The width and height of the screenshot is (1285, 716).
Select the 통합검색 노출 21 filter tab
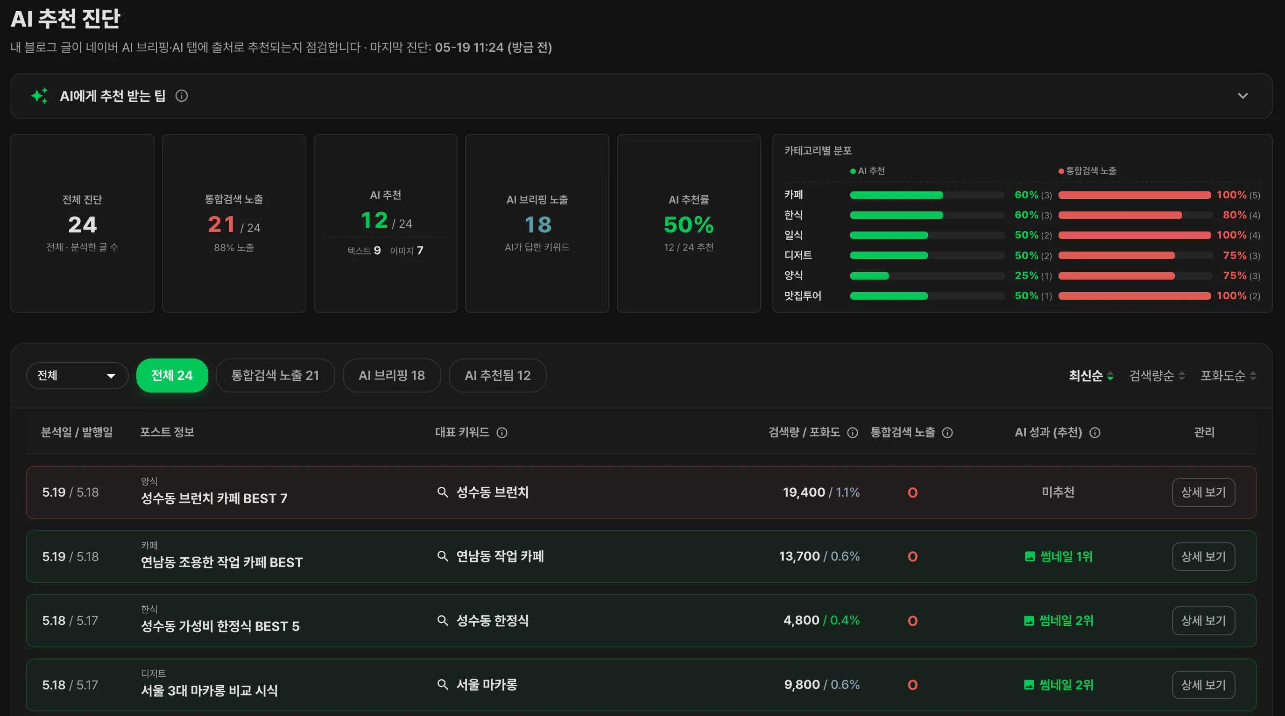[275, 375]
